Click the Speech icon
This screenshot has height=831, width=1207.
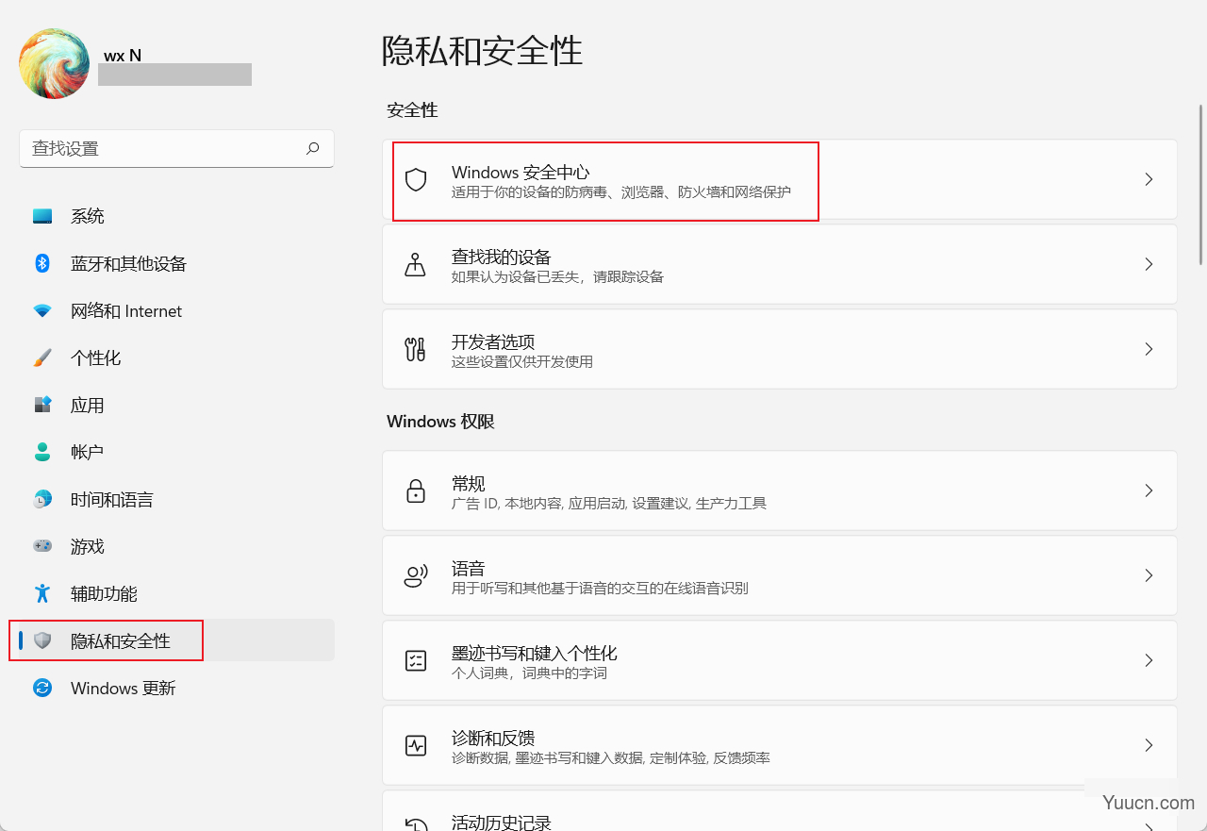coord(416,575)
